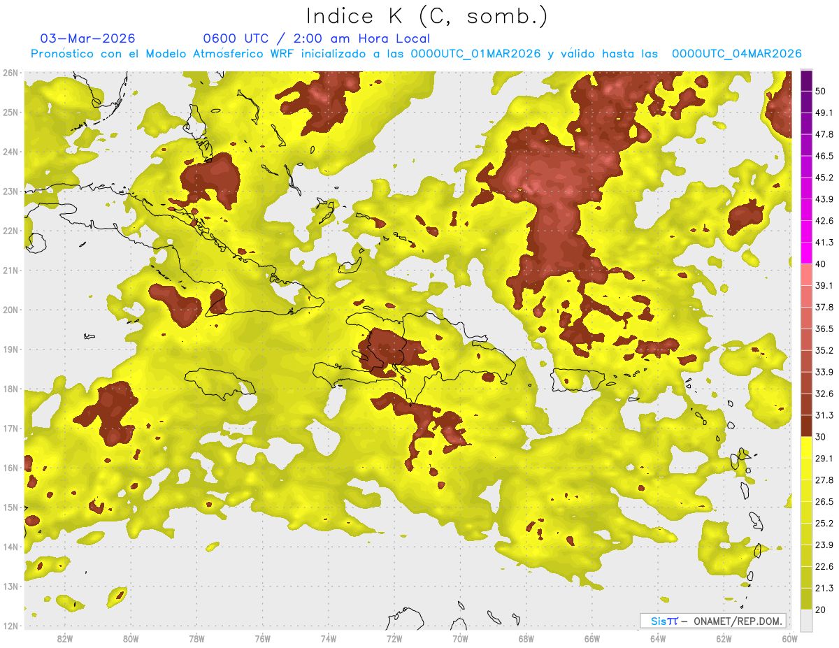Click the longitude label "80W"
This screenshot has width=839, height=648.
(x=130, y=638)
